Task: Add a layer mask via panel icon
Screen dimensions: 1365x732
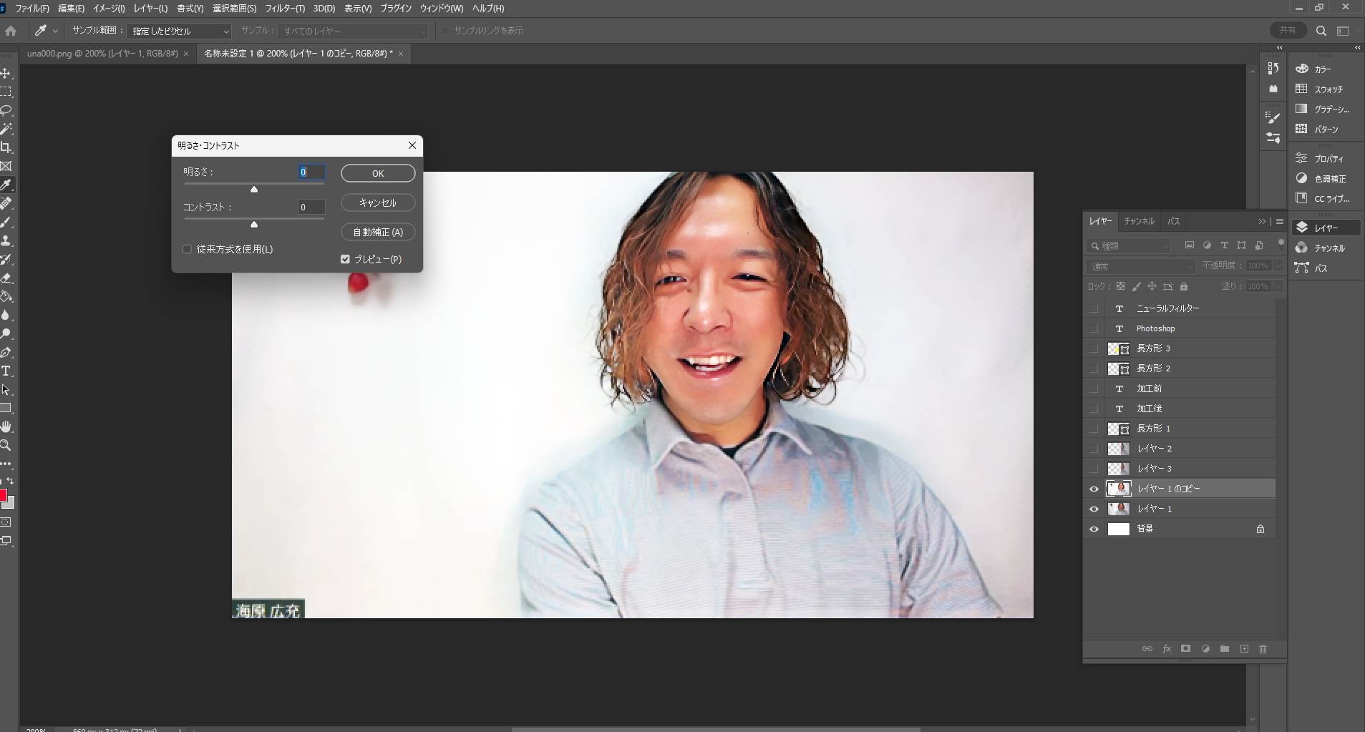Action: tap(1185, 649)
